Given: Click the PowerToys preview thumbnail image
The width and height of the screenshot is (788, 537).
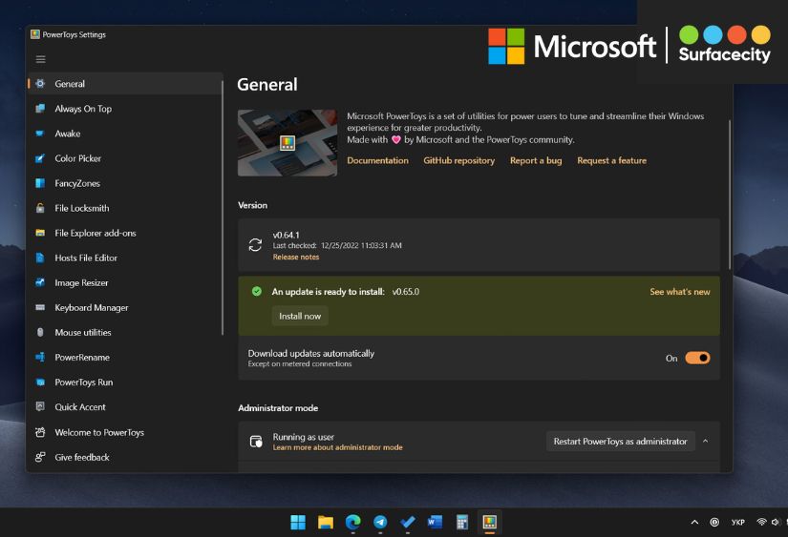Looking at the screenshot, I should coord(287,142).
